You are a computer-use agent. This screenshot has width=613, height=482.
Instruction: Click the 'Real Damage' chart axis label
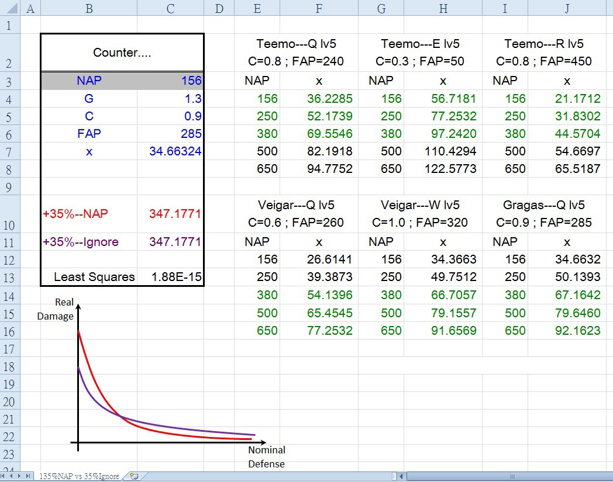pos(56,309)
